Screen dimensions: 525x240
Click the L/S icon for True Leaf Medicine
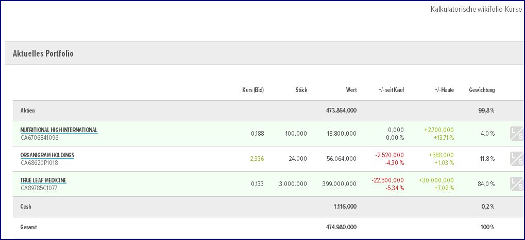point(517,183)
